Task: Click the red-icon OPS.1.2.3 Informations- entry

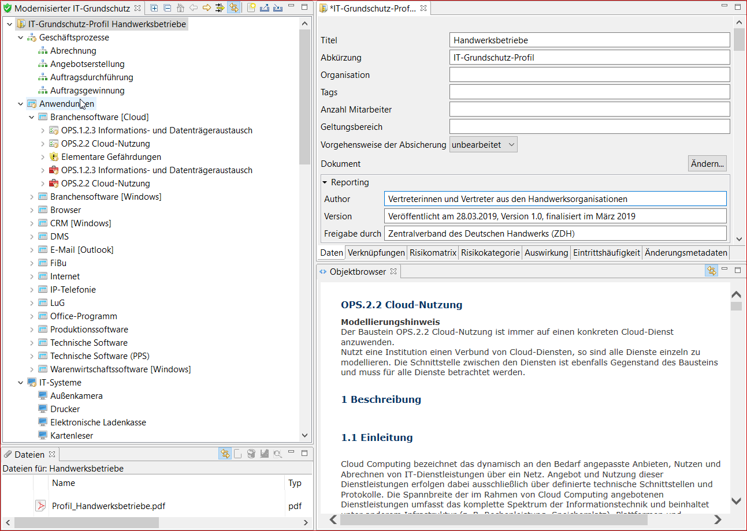Action: click(151, 170)
